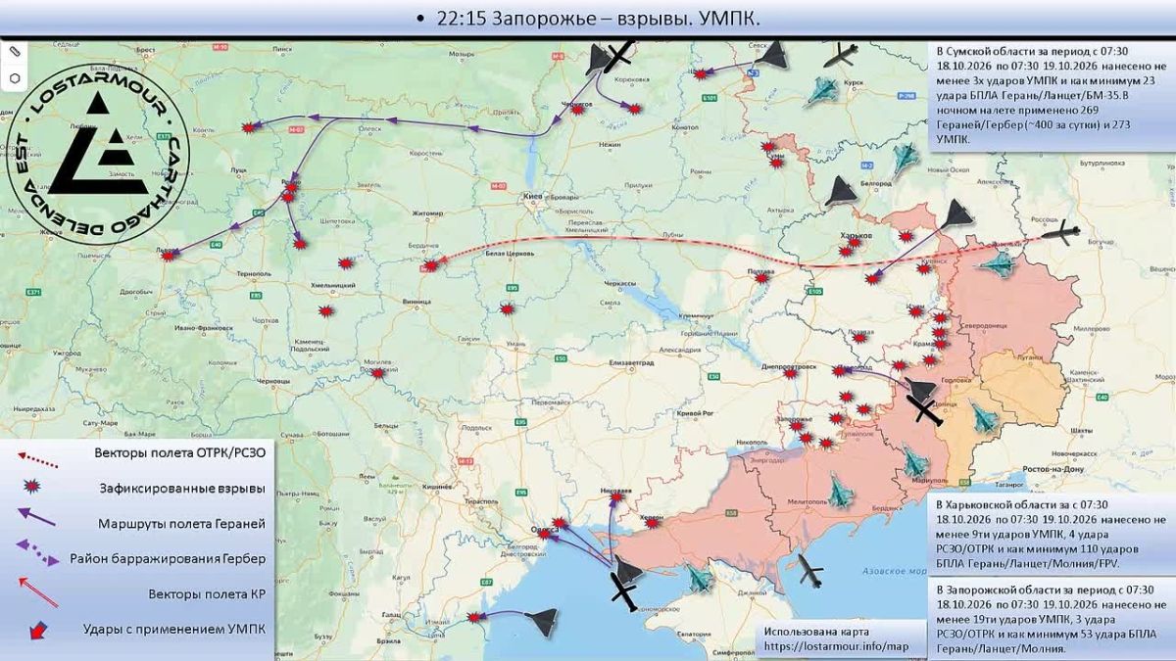Viewport: 1176px width, 661px height.
Task: Click the solid purple Герань route legend arrow
Action: point(36,516)
